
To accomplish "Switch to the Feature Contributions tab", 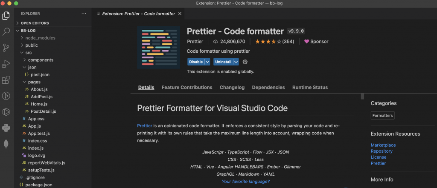I will [186, 88].
